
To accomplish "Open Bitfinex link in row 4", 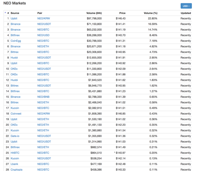I will 15,35.
